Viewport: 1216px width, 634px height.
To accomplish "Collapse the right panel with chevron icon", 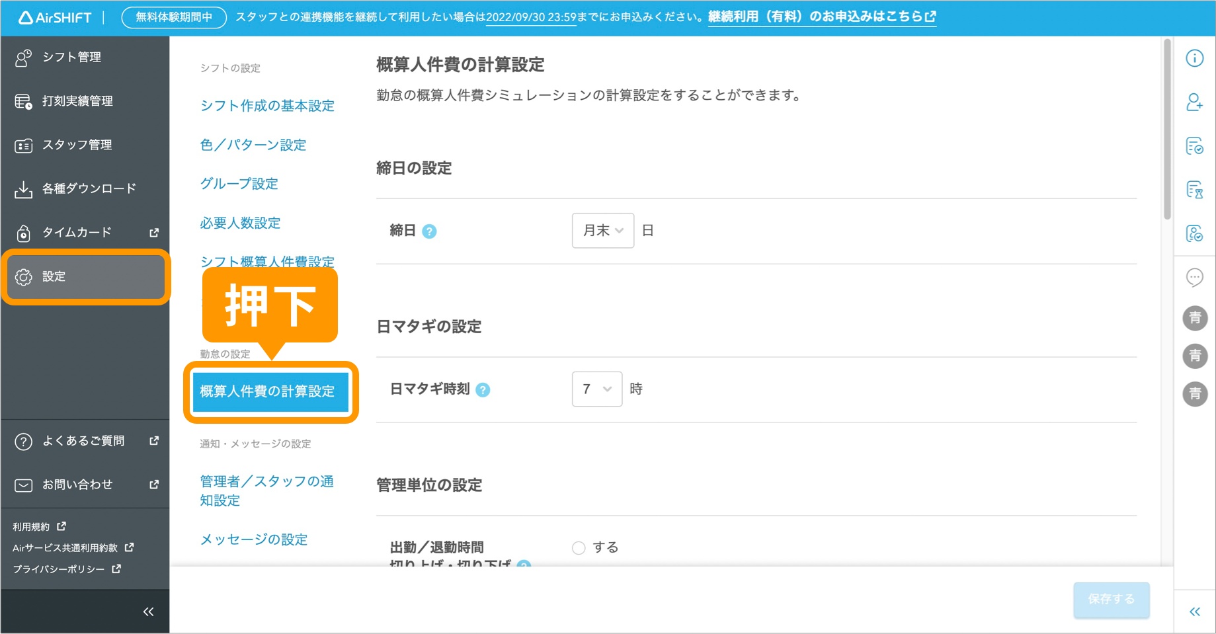I will (x=1194, y=612).
